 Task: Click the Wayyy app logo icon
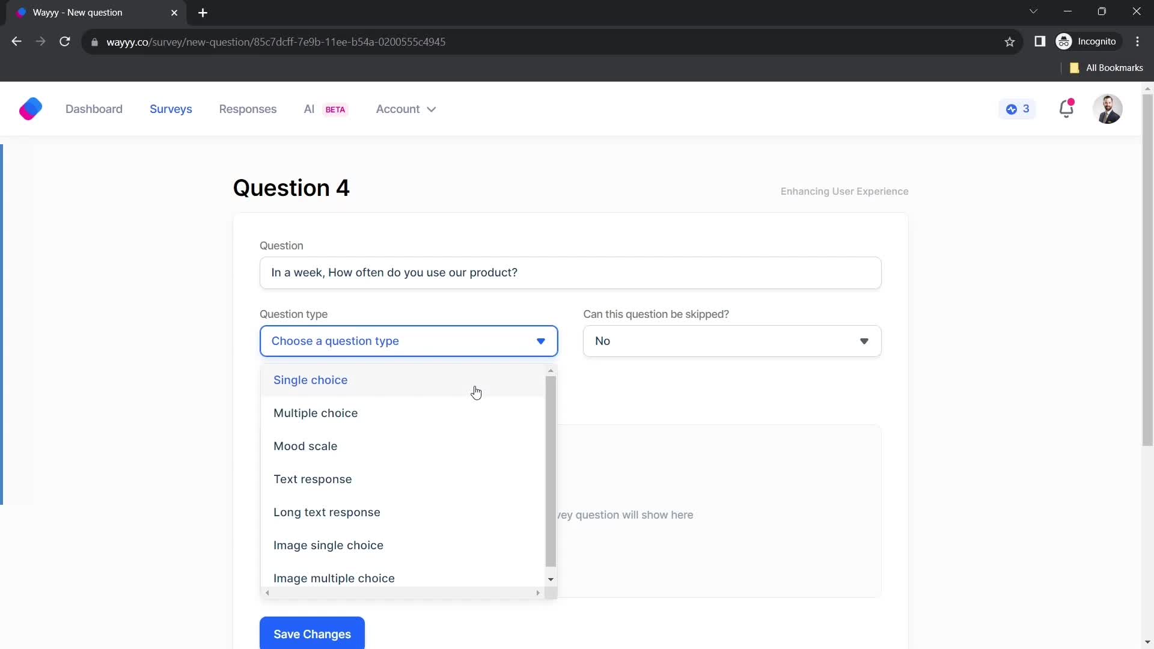coord(30,109)
